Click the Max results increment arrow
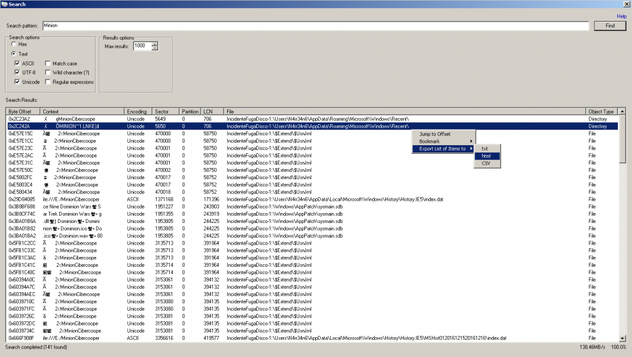Image resolution: width=632 pixels, height=357 pixels. click(x=155, y=44)
